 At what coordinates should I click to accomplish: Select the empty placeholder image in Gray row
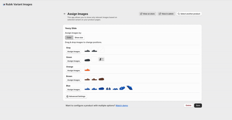click(x=101, y=50)
